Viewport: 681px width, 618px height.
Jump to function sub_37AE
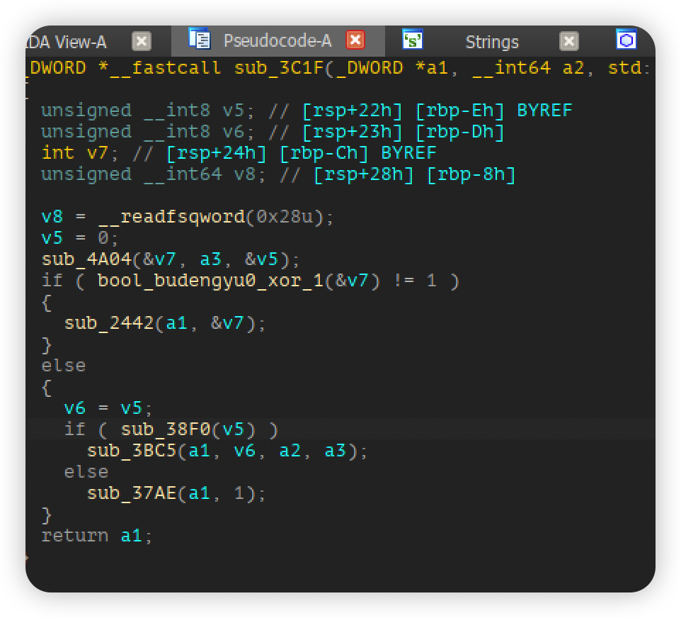pos(132,493)
